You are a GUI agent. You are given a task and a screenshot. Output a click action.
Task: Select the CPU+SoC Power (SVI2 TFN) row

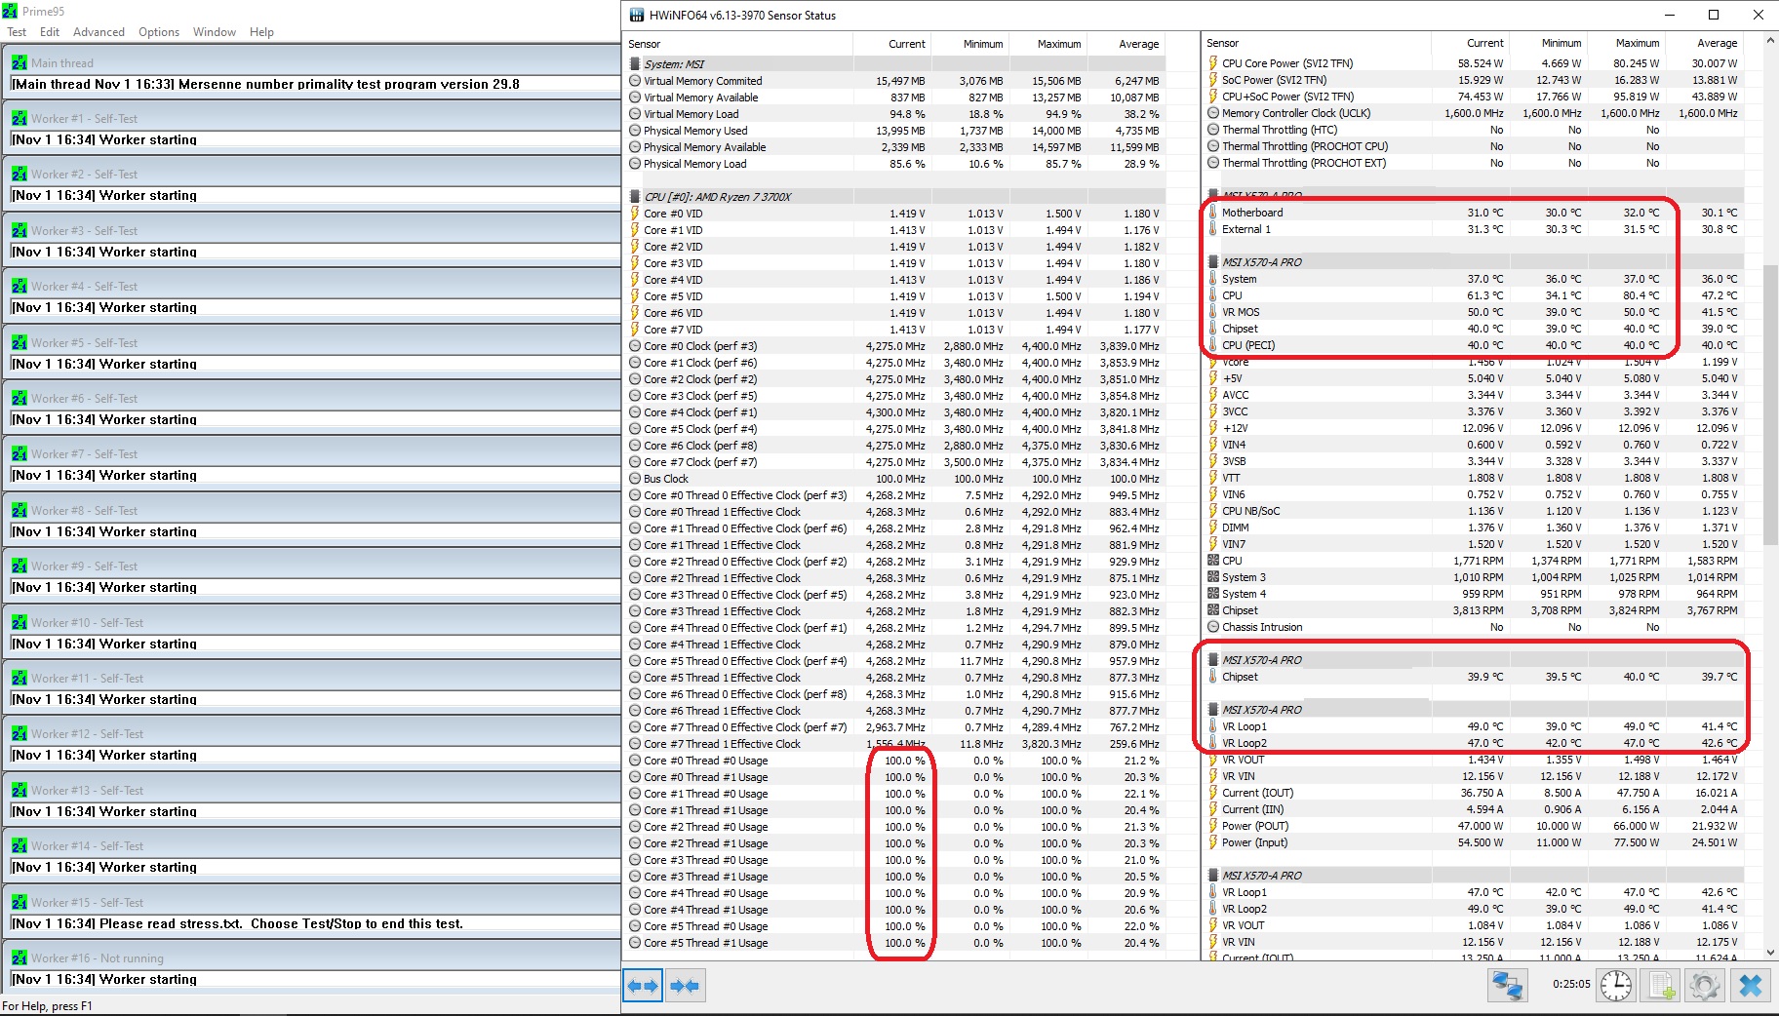1474,97
